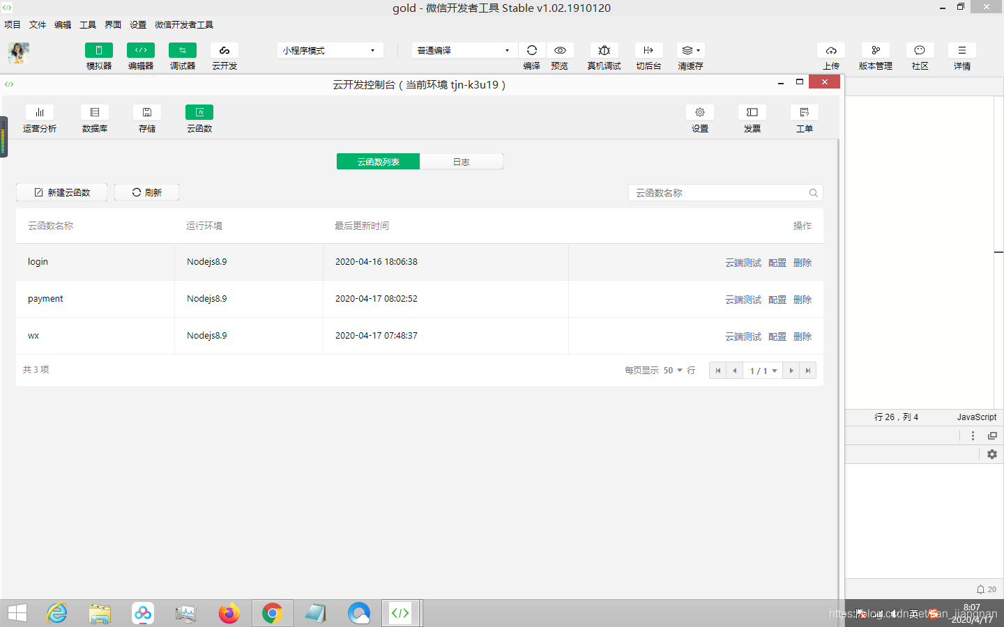Screen dimensions: 1004x627
Task: Expand the normal compile (普通编译) dropdown
Action: click(464, 50)
